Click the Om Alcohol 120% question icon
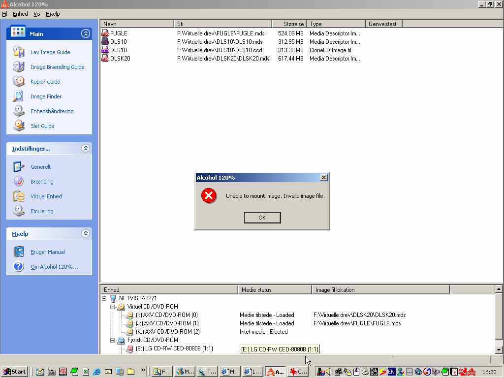This screenshot has height=378, width=504. coord(19,266)
